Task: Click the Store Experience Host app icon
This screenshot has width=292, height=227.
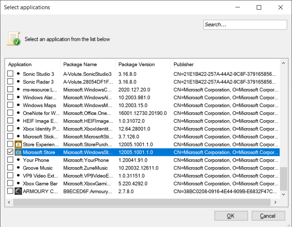Action: [x=18, y=144]
